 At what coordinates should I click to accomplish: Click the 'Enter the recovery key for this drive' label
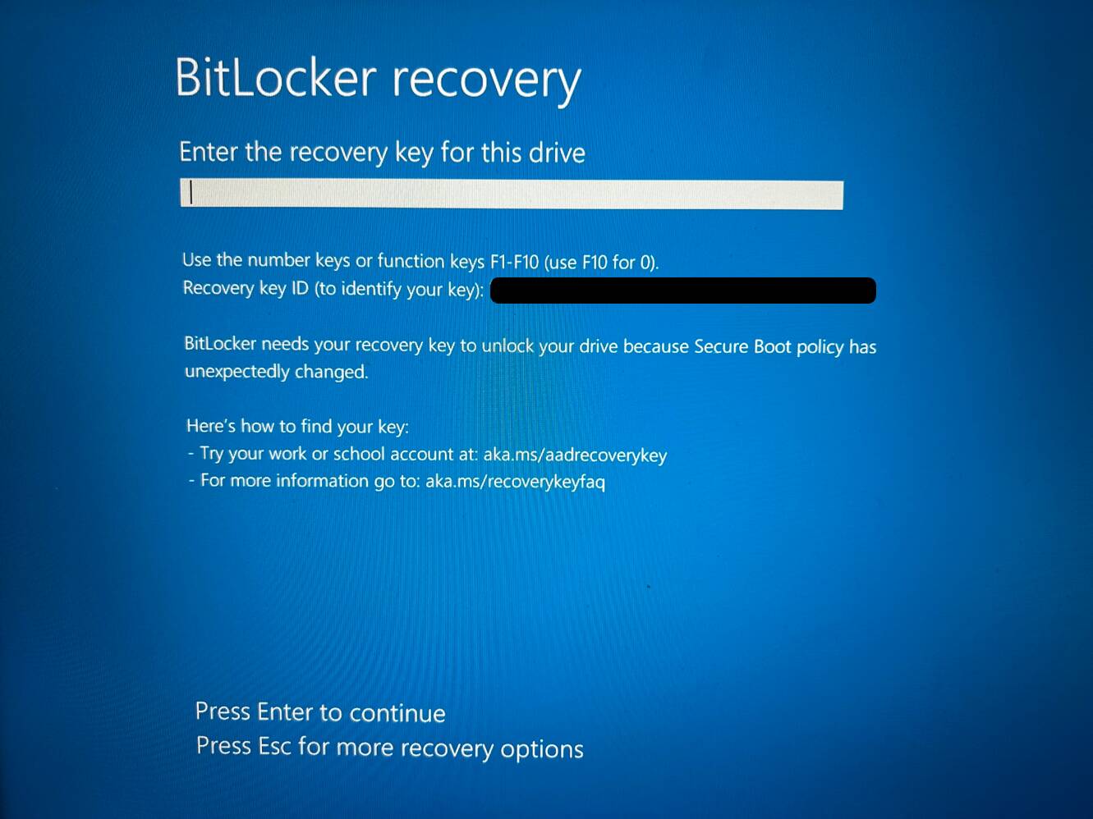(382, 153)
